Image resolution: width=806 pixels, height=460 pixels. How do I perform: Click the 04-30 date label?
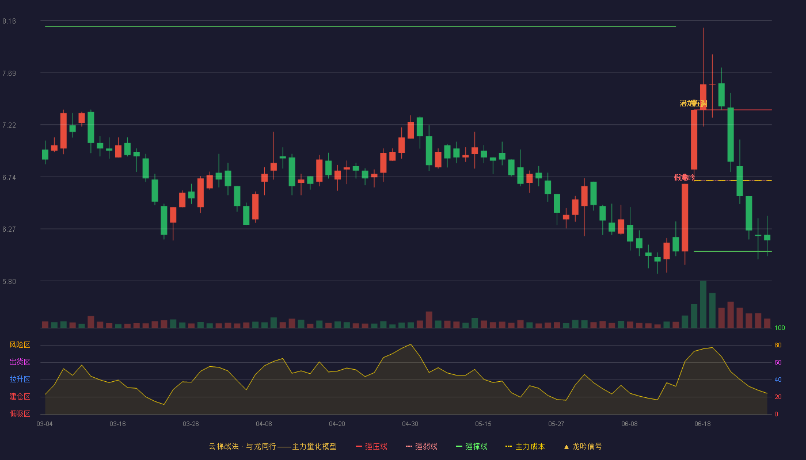410,424
